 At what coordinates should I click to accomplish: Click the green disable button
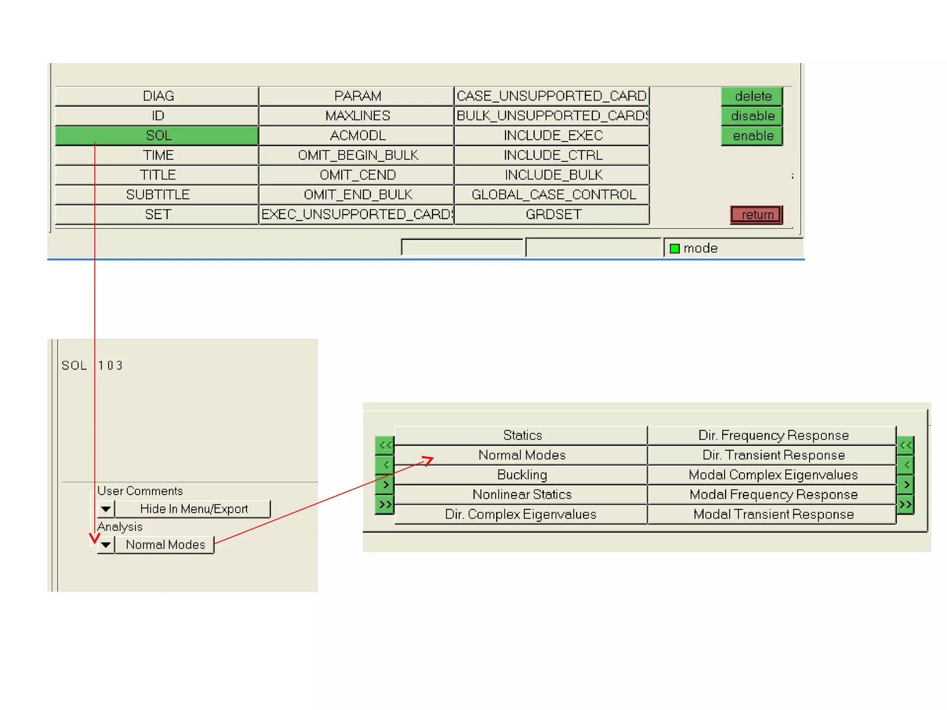tap(752, 116)
